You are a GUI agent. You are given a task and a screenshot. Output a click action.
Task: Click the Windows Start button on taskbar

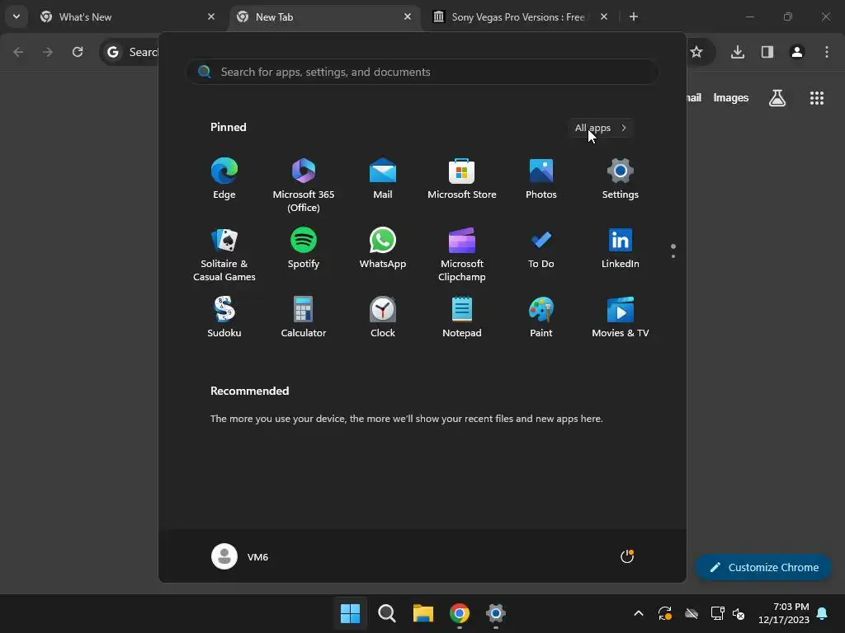point(350,613)
